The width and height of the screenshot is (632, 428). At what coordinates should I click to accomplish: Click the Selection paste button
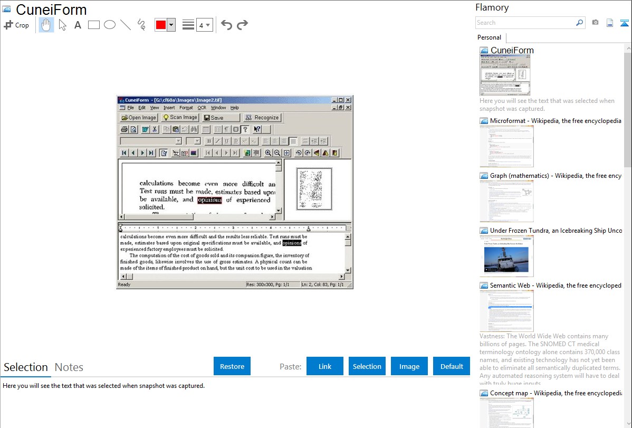point(367,366)
